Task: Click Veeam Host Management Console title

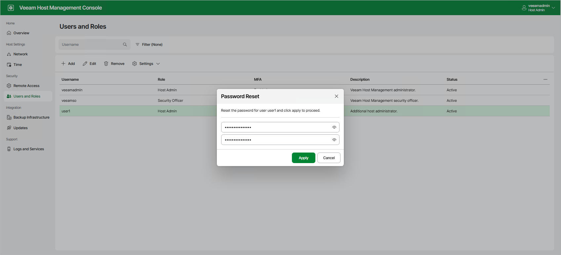Action: point(60,8)
